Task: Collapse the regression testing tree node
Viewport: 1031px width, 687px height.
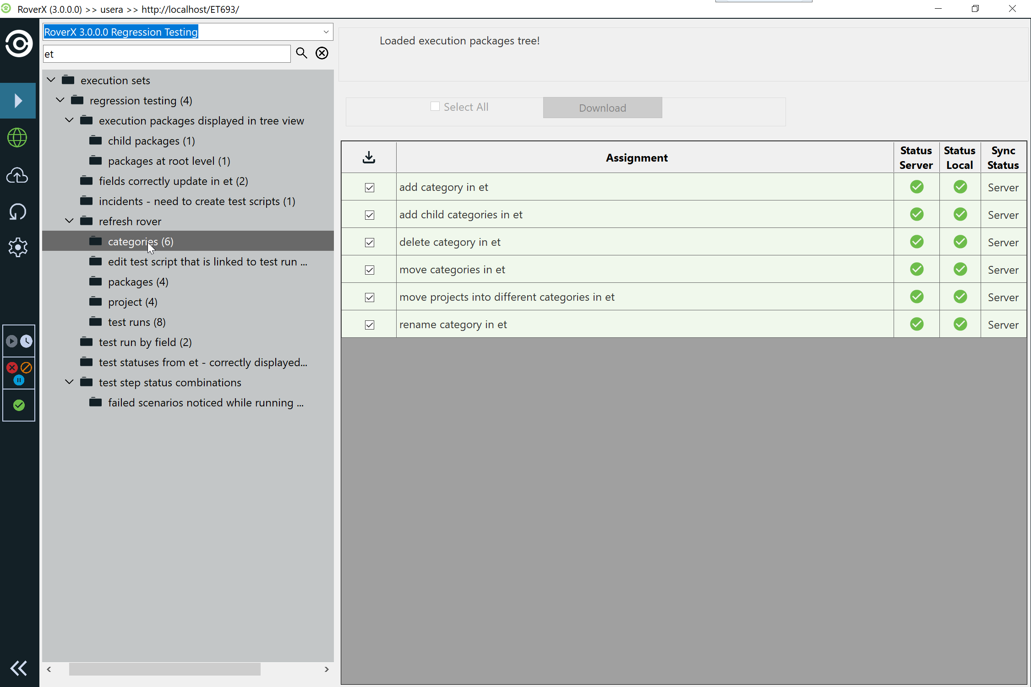Action: click(60, 100)
